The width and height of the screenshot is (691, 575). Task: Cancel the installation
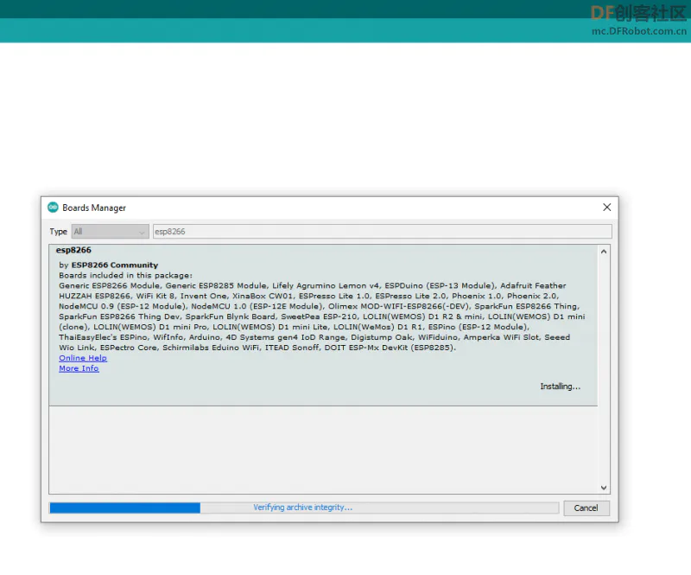pyautogui.click(x=586, y=508)
